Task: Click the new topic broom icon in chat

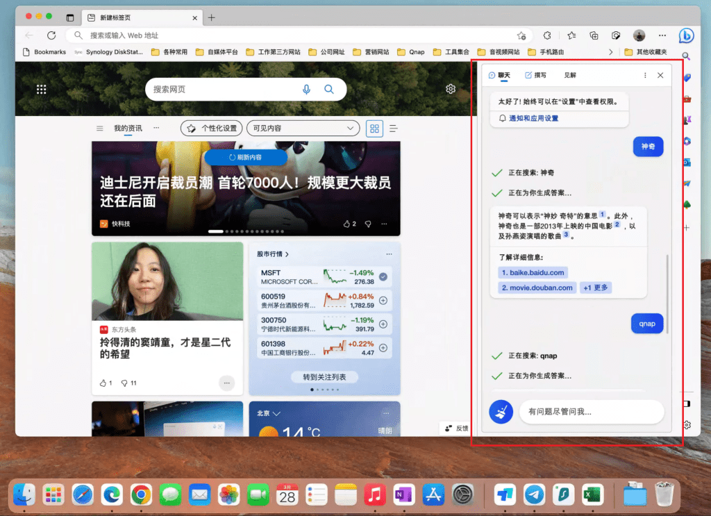Action: [501, 412]
